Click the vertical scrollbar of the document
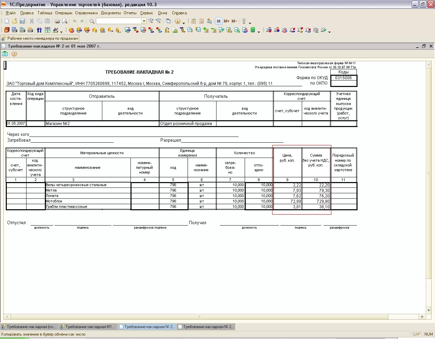The width and height of the screenshot is (435, 339). 429,187
